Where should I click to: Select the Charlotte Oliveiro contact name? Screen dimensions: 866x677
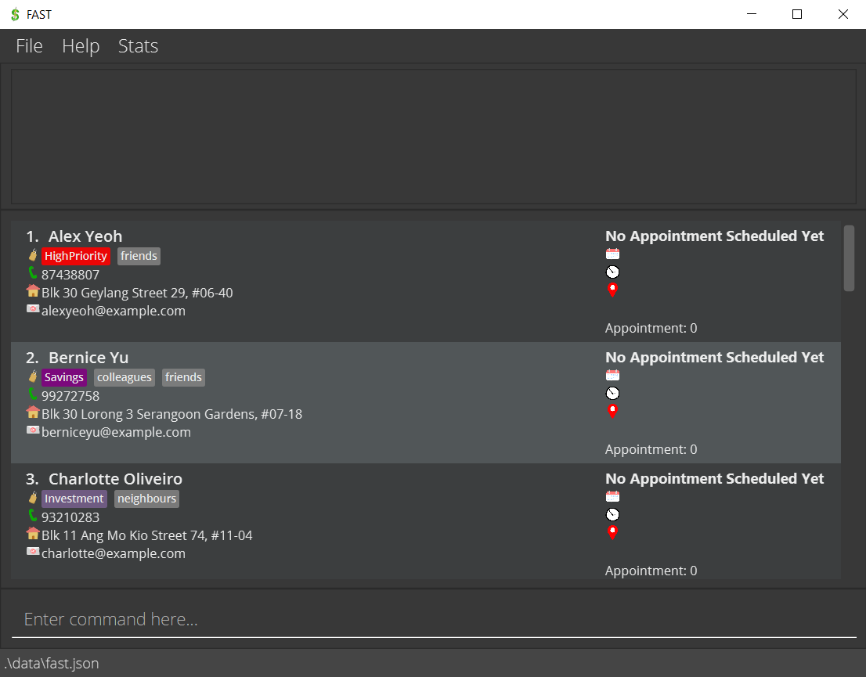115,479
